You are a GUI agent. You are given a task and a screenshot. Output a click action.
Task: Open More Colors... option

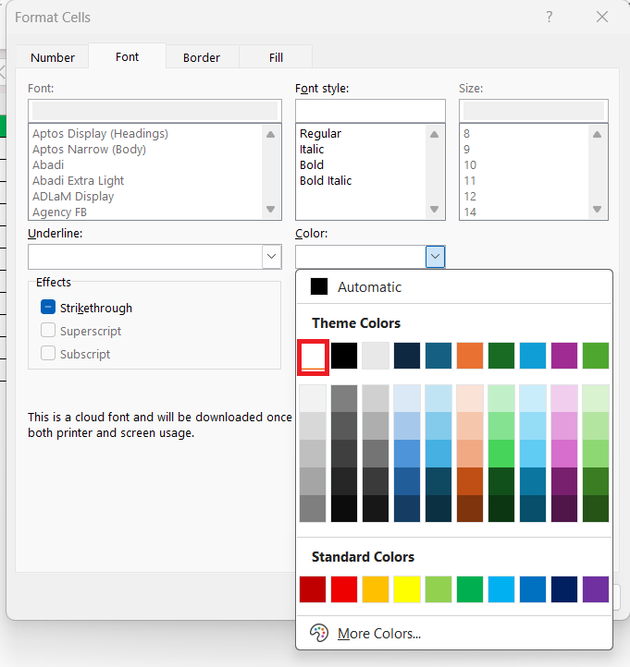click(454, 633)
